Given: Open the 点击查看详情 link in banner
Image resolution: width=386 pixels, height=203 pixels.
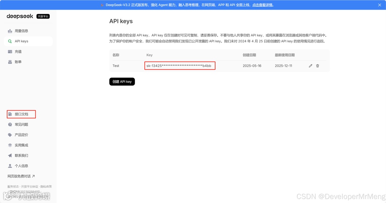Looking at the screenshot, I should (x=262, y=5).
